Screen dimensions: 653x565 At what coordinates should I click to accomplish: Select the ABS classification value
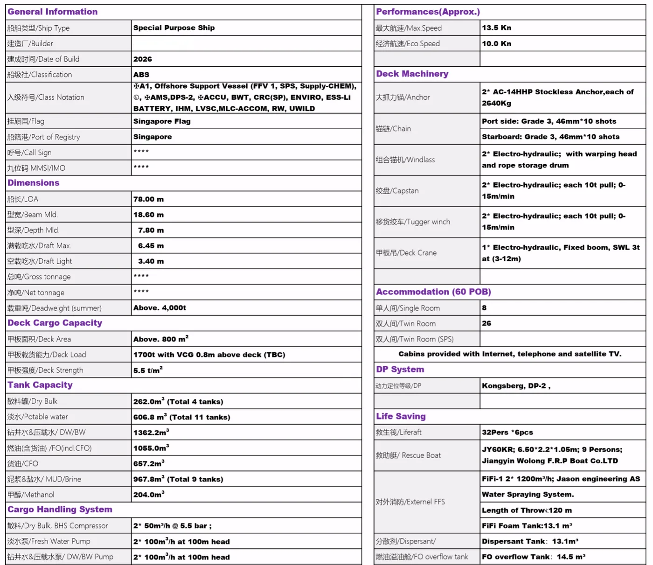click(x=141, y=75)
